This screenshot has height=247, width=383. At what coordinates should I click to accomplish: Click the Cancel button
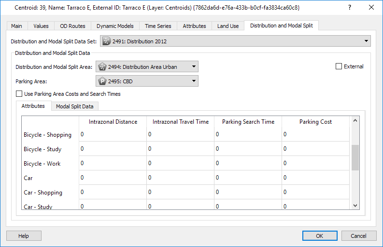(358, 236)
